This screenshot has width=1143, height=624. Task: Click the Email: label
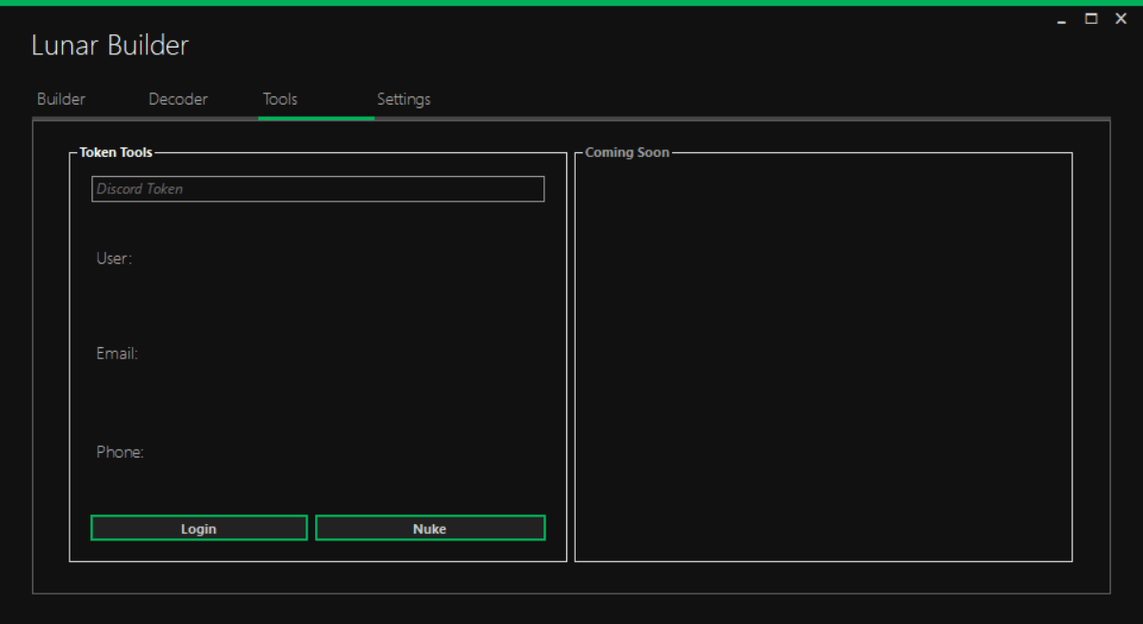click(117, 354)
